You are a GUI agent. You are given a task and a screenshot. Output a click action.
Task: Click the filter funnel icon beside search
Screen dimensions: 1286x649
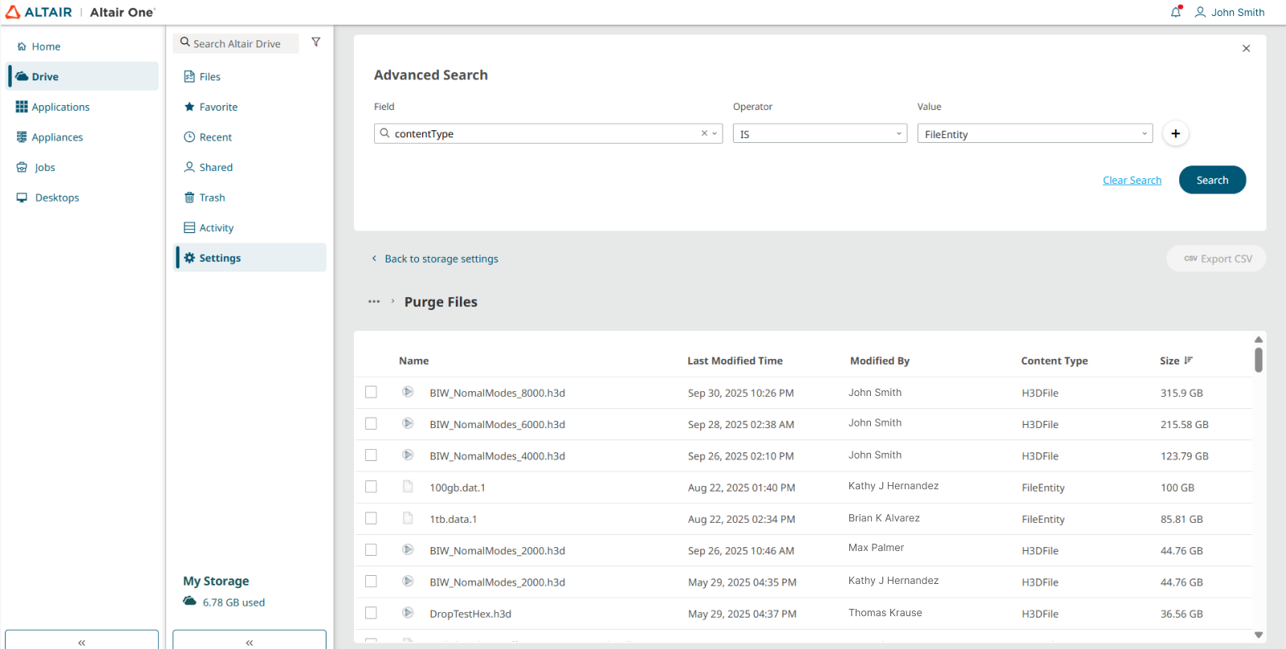316,43
